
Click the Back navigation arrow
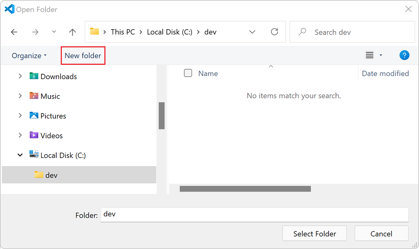14,32
